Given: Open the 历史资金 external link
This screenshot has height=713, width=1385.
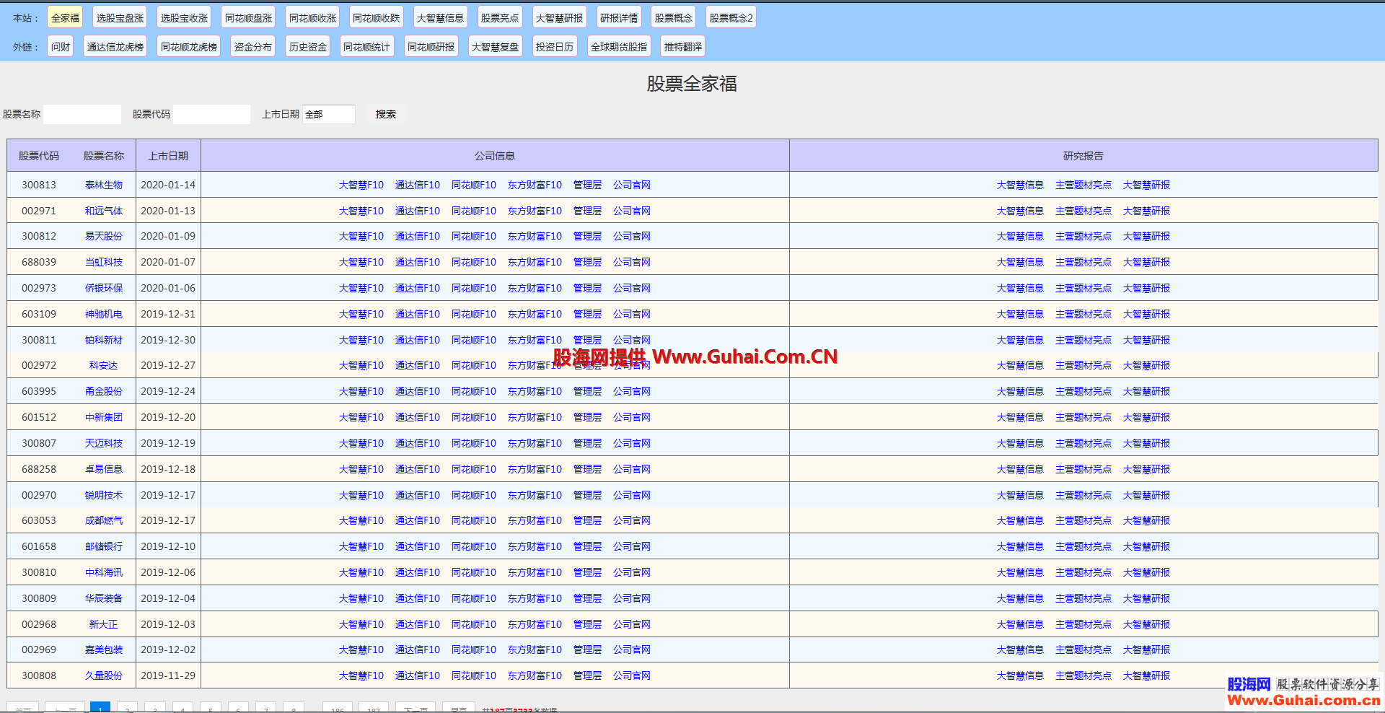Looking at the screenshot, I should pos(308,47).
